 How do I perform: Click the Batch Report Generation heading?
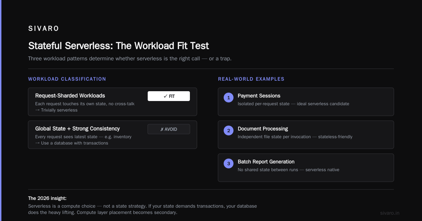[266, 161]
